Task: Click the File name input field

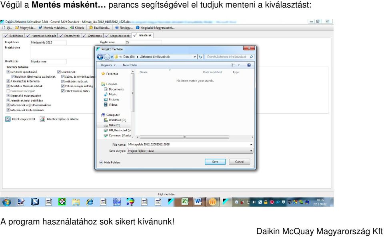Action: coord(190,145)
